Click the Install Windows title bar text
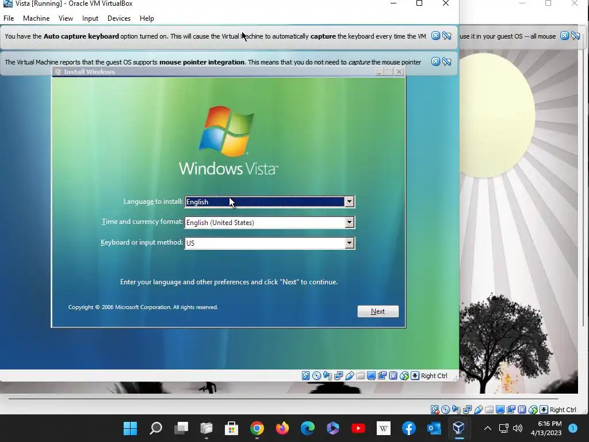Screen dimensions: 589x442 click(89, 71)
